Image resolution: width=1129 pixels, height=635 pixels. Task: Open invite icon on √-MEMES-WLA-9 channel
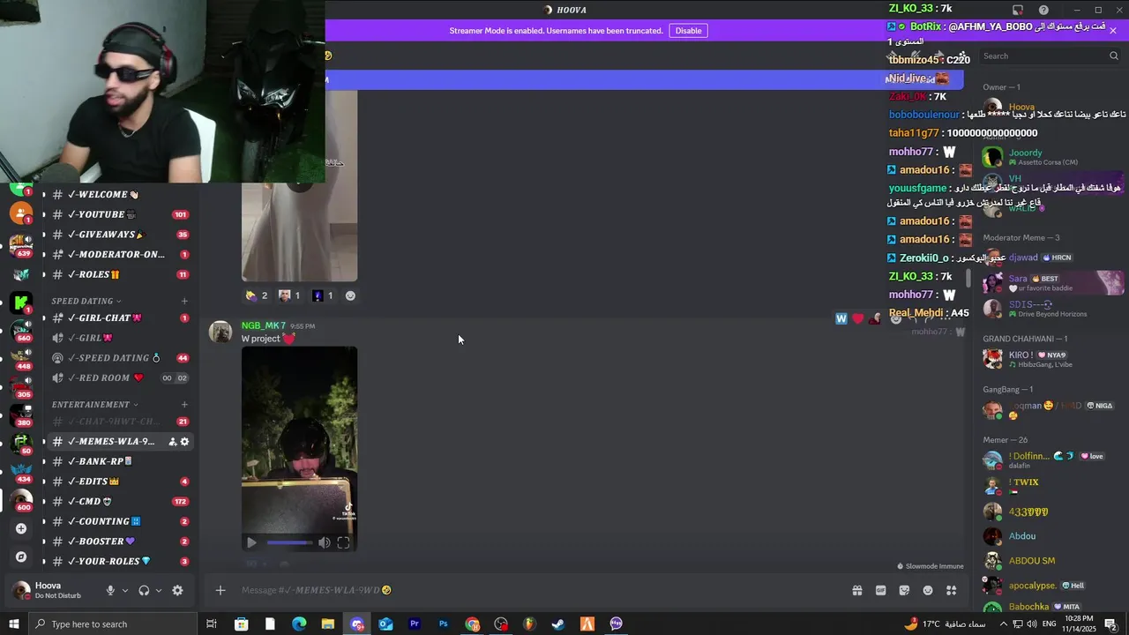(172, 442)
